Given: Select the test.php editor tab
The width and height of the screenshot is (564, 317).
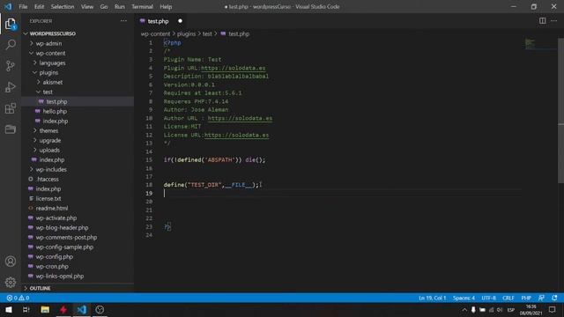Looking at the screenshot, I should pos(159,21).
